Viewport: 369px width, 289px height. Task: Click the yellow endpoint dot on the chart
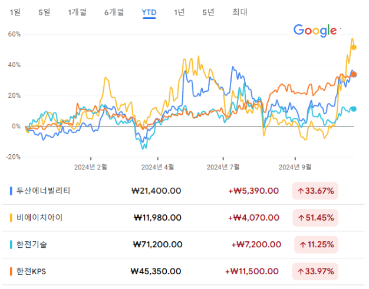pos(354,48)
